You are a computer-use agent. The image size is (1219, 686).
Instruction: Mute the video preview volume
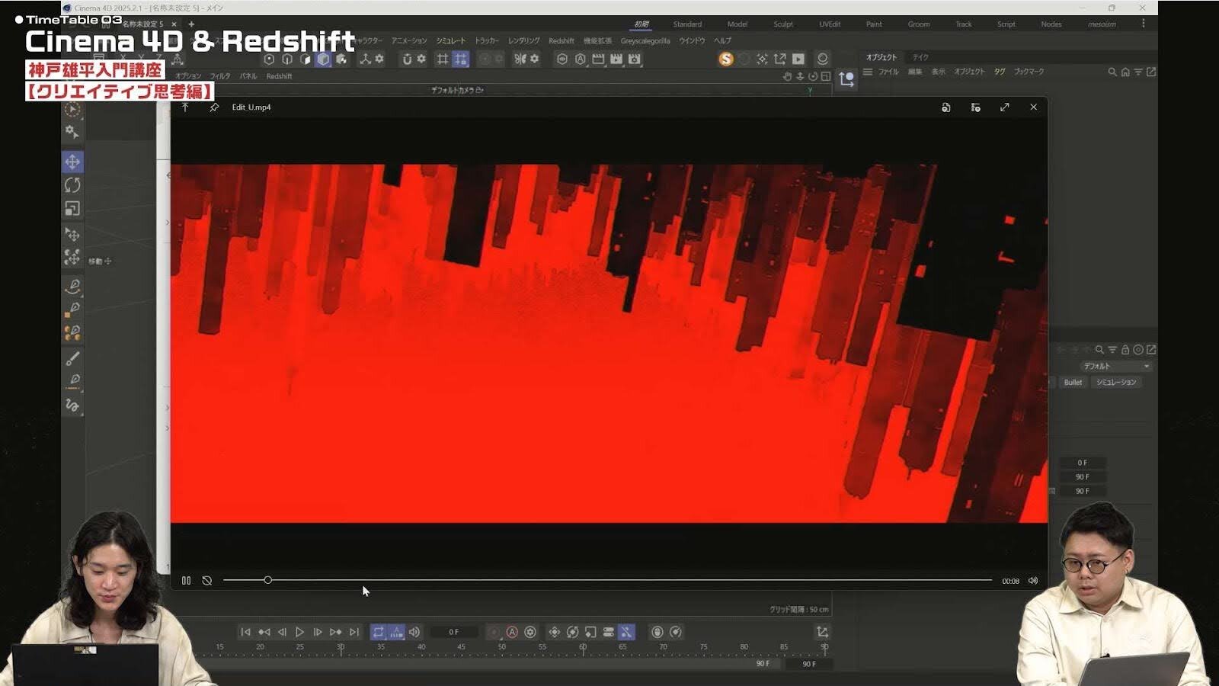pos(1033,581)
